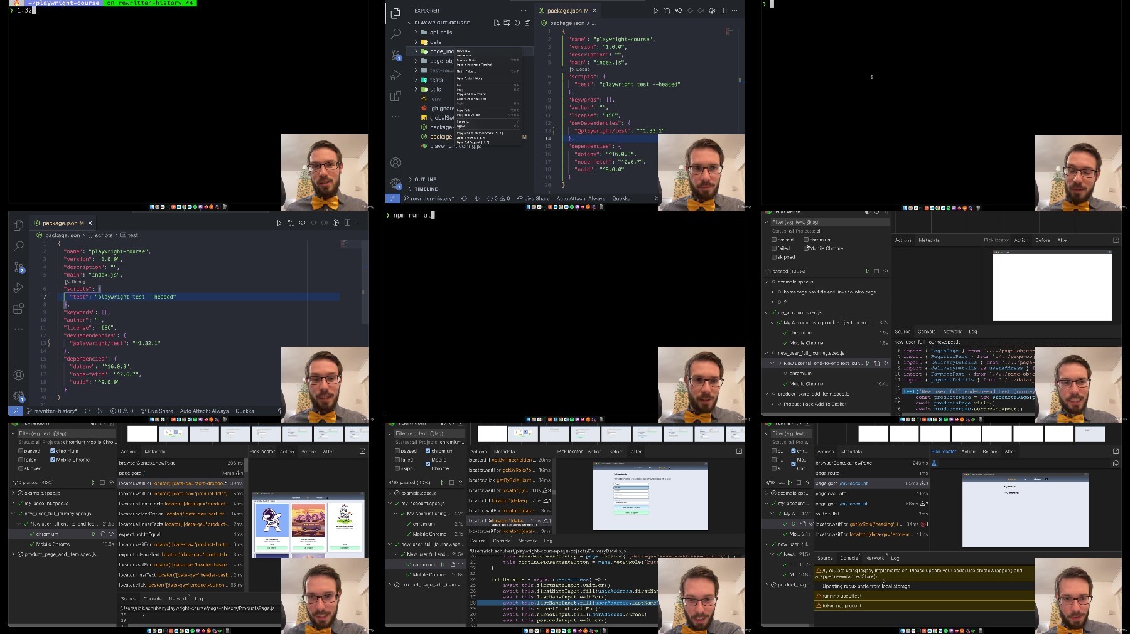This screenshot has height=634, width=1130.
Task: Open Search in VS Code frame showing Explorer
Action: [395, 33]
